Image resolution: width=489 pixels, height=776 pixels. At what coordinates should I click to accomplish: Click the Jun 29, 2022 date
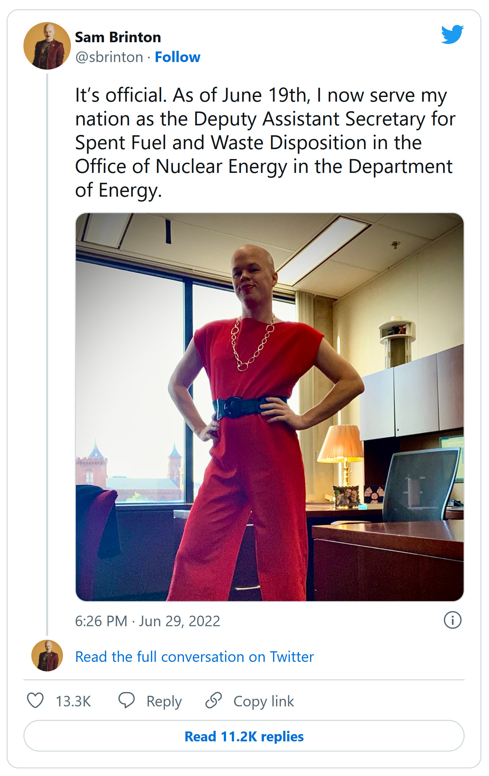click(179, 621)
